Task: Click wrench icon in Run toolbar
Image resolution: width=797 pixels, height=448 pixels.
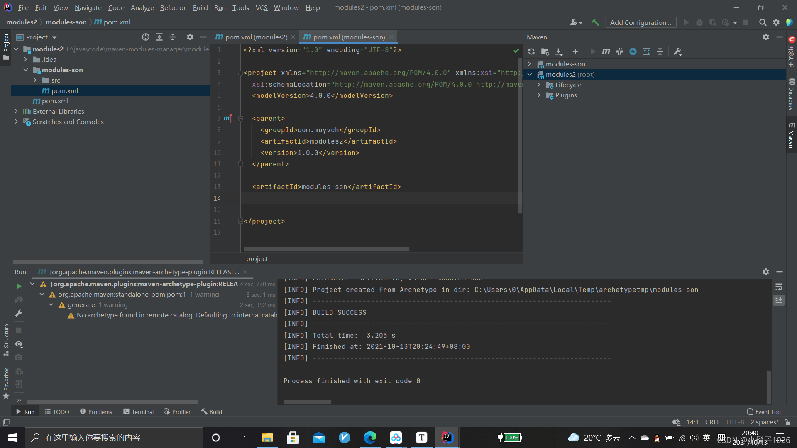Action: tap(19, 313)
